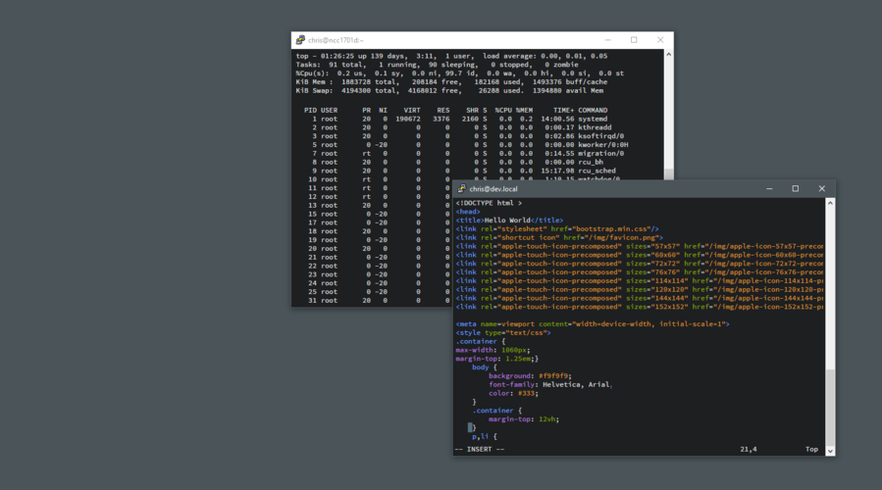Click the RES column header in top
This screenshot has width=882, height=490.
pos(443,110)
